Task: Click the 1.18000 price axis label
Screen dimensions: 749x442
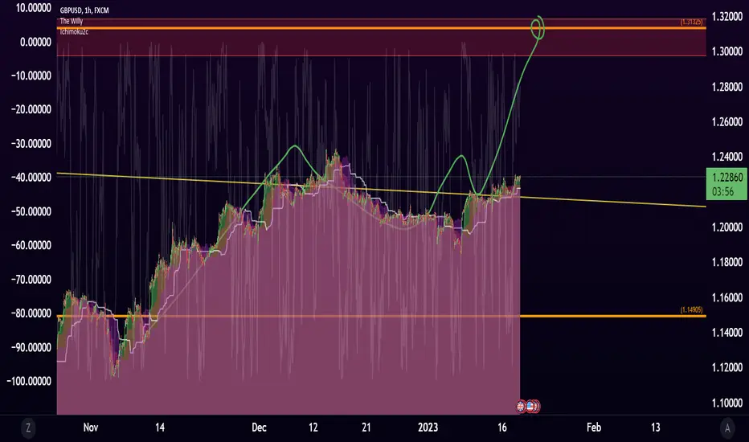Action: point(727,262)
